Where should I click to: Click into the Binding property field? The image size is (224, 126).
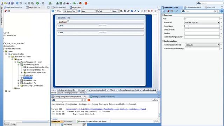pos(202,33)
